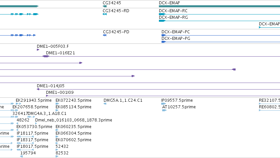Click the 82532 arrow glyph
280x158 pixels.
tap(57, 156)
